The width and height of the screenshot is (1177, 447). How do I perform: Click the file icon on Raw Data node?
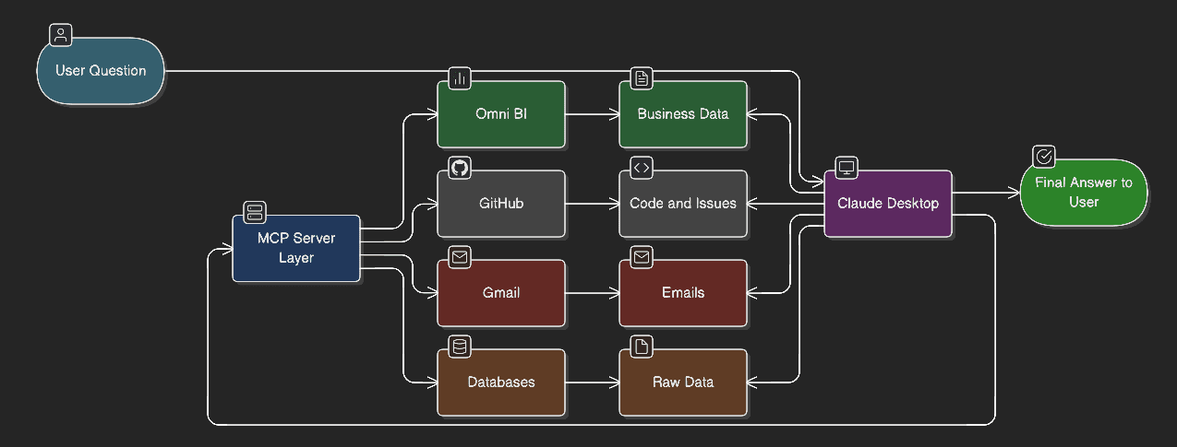(x=642, y=347)
